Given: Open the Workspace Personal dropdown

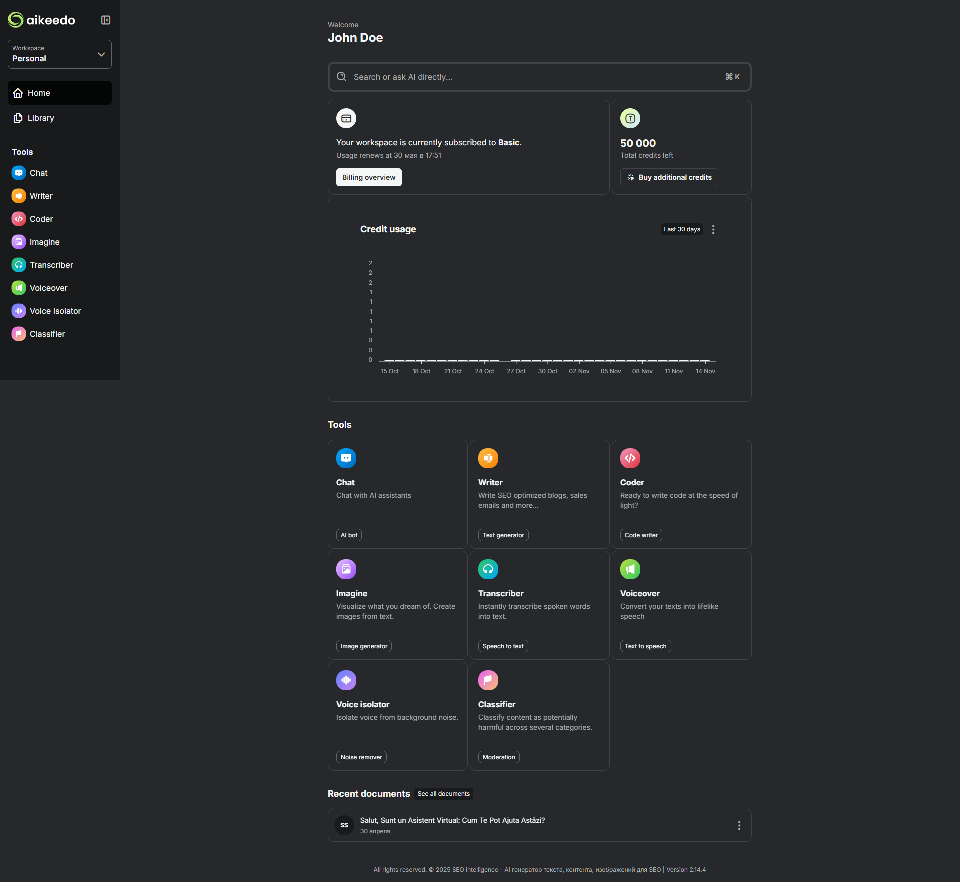Looking at the screenshot, I should pyautogui.click(x=60, y=54).
